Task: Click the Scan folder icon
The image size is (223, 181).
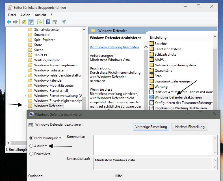Action: (x=151, y=76)
